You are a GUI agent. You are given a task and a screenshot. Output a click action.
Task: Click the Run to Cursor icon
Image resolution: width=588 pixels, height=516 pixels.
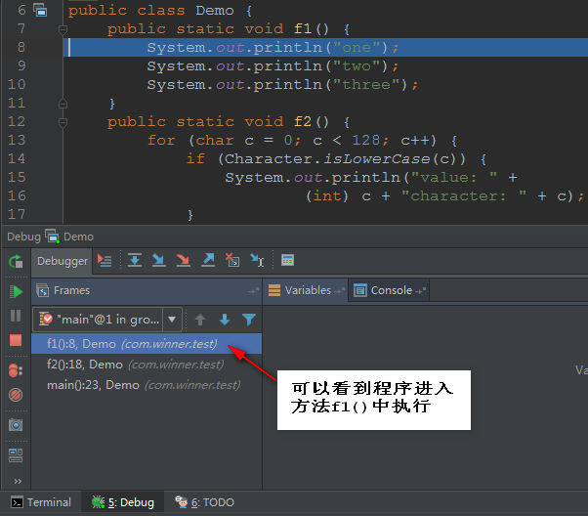coord(257,260)
